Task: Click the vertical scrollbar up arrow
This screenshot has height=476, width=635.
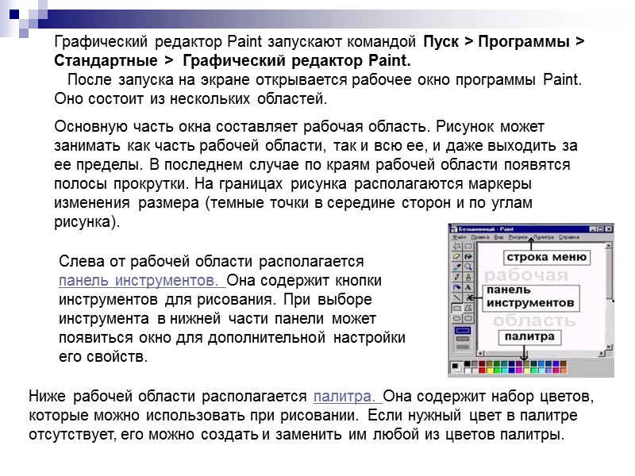Action: point(609,245)
